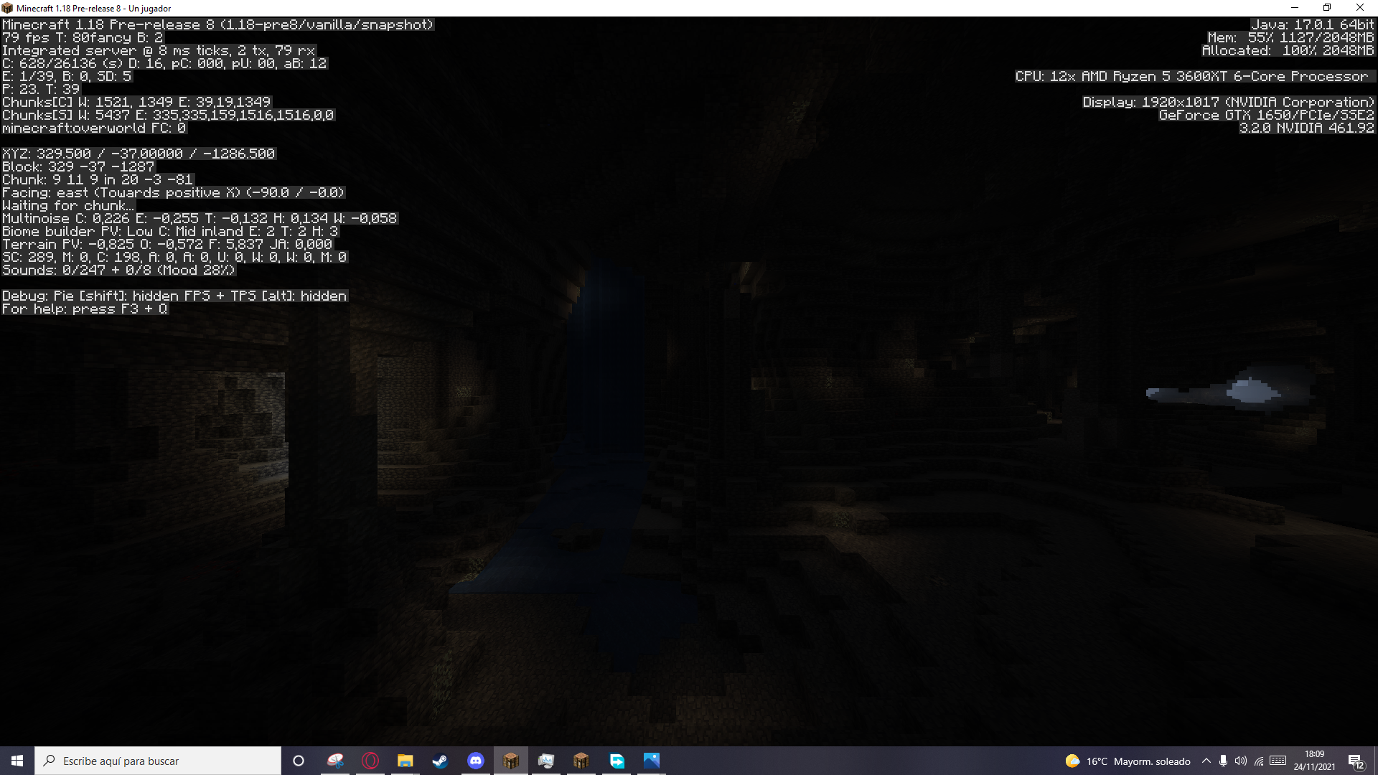Open clock and date 18:09 flyout
1378x775 pixels.
1314,761
